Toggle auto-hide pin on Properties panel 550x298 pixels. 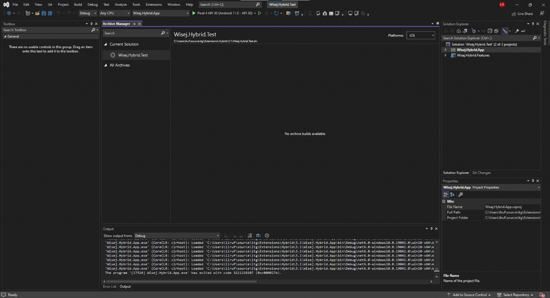533,181
